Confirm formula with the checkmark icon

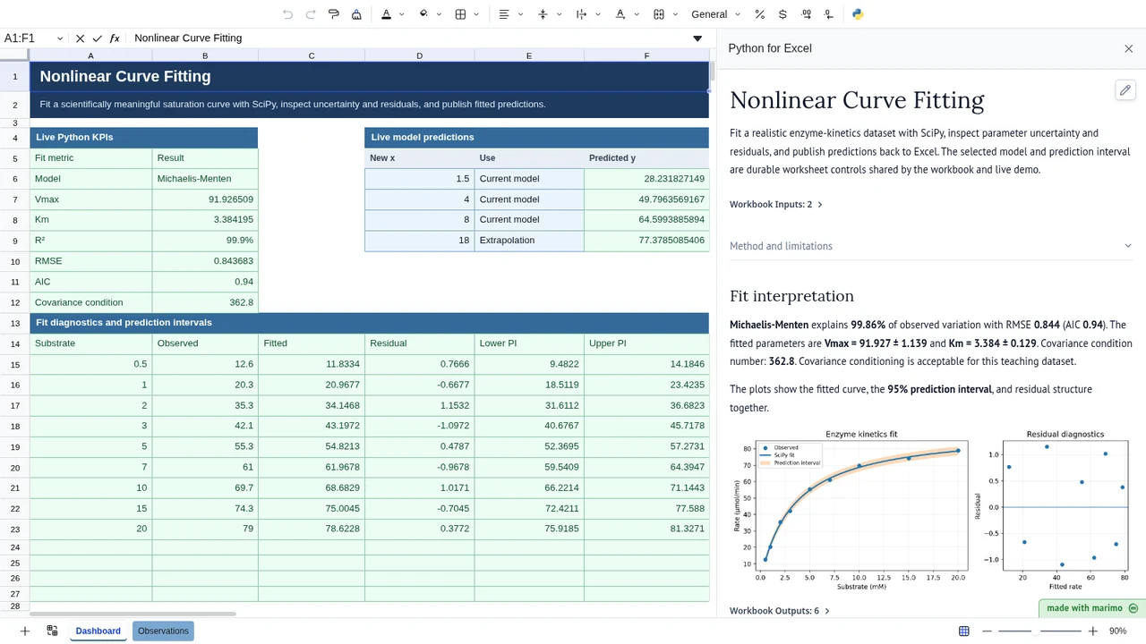[x=98, y=38]
